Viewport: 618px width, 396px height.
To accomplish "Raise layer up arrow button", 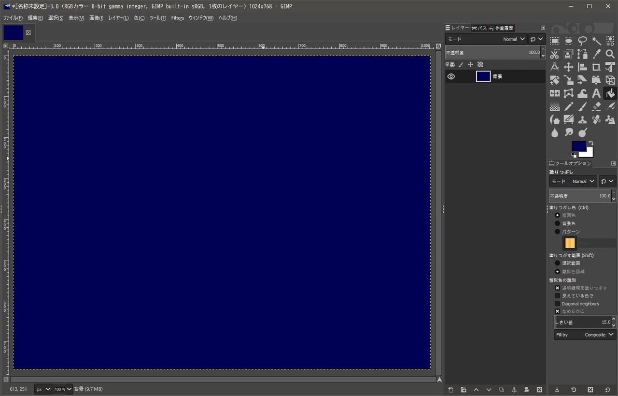I will pyautogui.click(x=476, y=390).
